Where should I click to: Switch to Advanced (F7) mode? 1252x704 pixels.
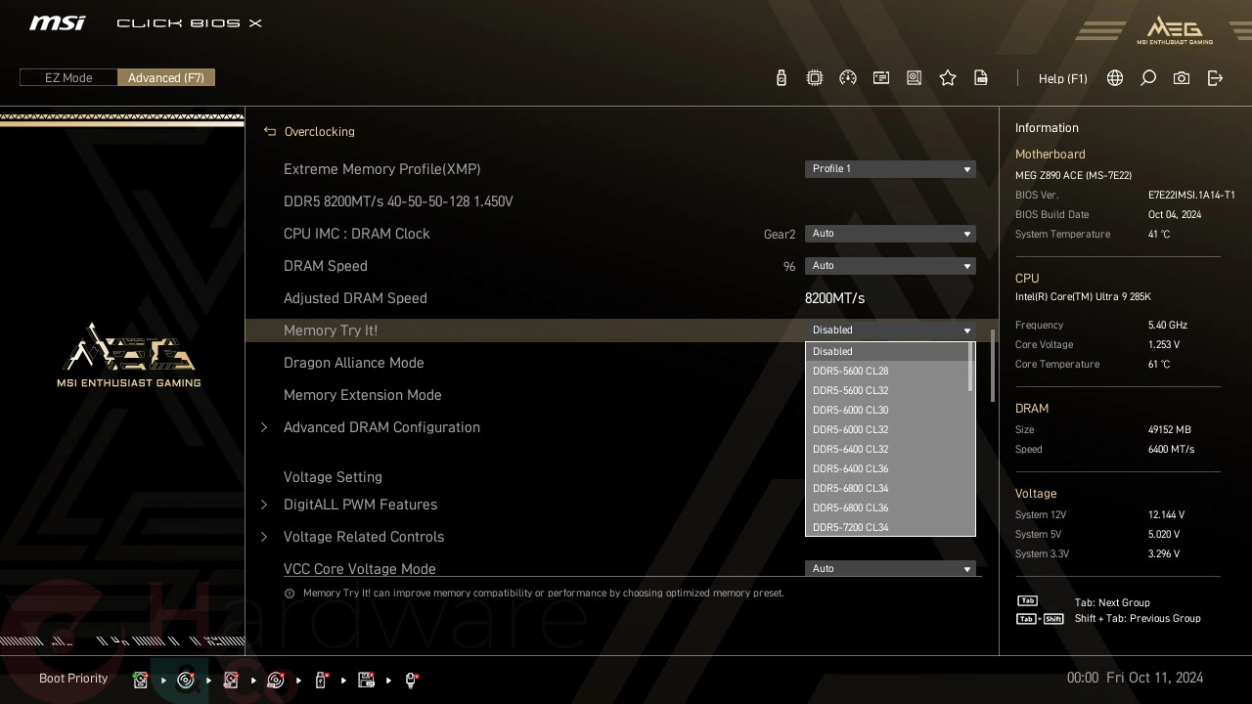click(x=166, y=77)
